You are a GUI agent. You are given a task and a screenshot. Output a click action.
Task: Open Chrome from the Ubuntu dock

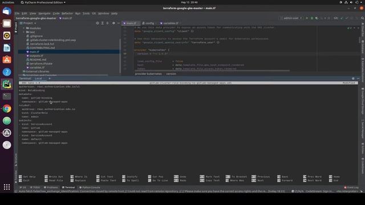tap(7, 109)
